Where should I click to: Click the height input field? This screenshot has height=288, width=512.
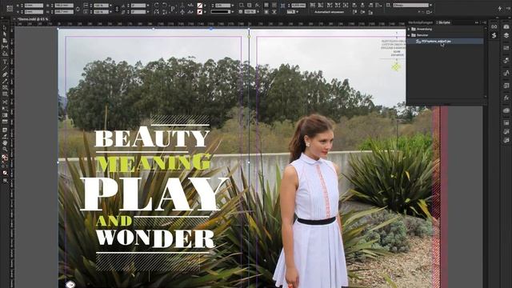(x=64, y=12)
